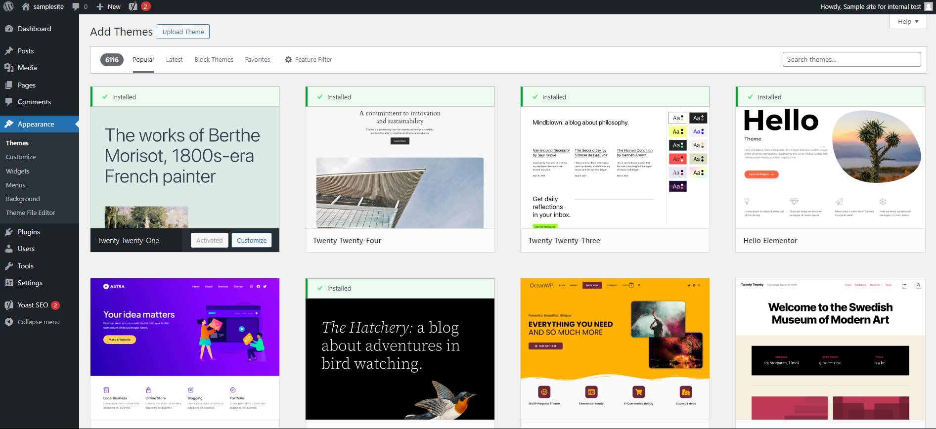Screen dimensions: 936x429
Task: Switch to the Favorites tab
Action: [x=258, y=59]
